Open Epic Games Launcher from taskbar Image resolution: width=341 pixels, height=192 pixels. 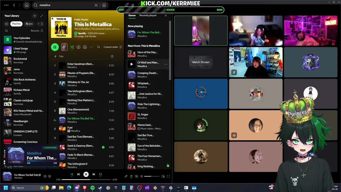click(x=116, y=188)
